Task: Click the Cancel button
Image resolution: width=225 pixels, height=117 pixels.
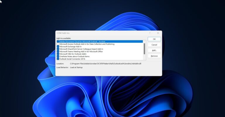Action: [154, 45]
